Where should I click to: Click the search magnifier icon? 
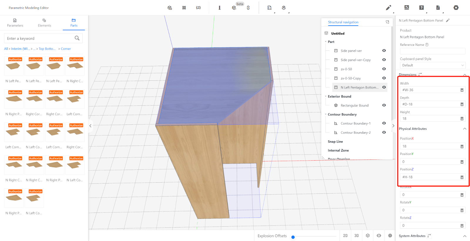click(77, 38)
